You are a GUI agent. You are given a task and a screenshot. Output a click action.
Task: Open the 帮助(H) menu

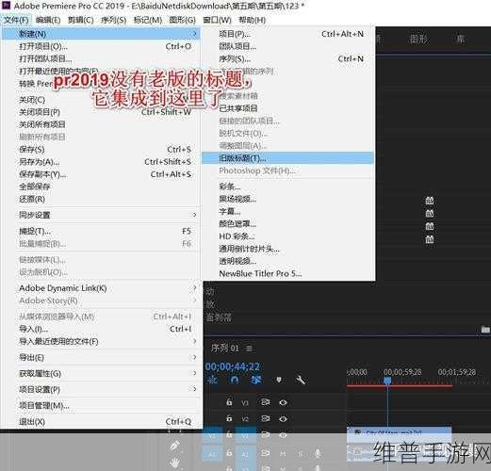click(x=252, y=20)
